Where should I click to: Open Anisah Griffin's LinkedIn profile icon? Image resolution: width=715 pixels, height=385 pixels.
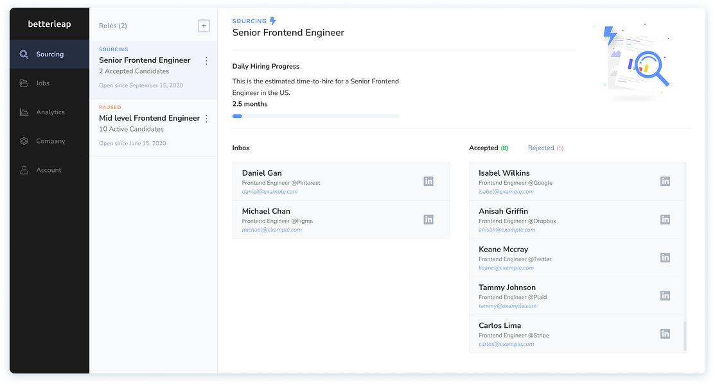(x=666, y=219)
